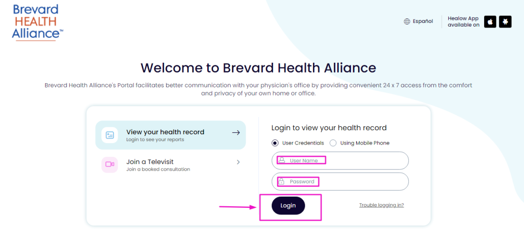This screenshot has height=238, width=524.
Task: Click the lock icon in Password field
Action: 281,181
